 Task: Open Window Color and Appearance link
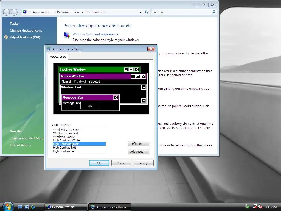tap(95, 34)
